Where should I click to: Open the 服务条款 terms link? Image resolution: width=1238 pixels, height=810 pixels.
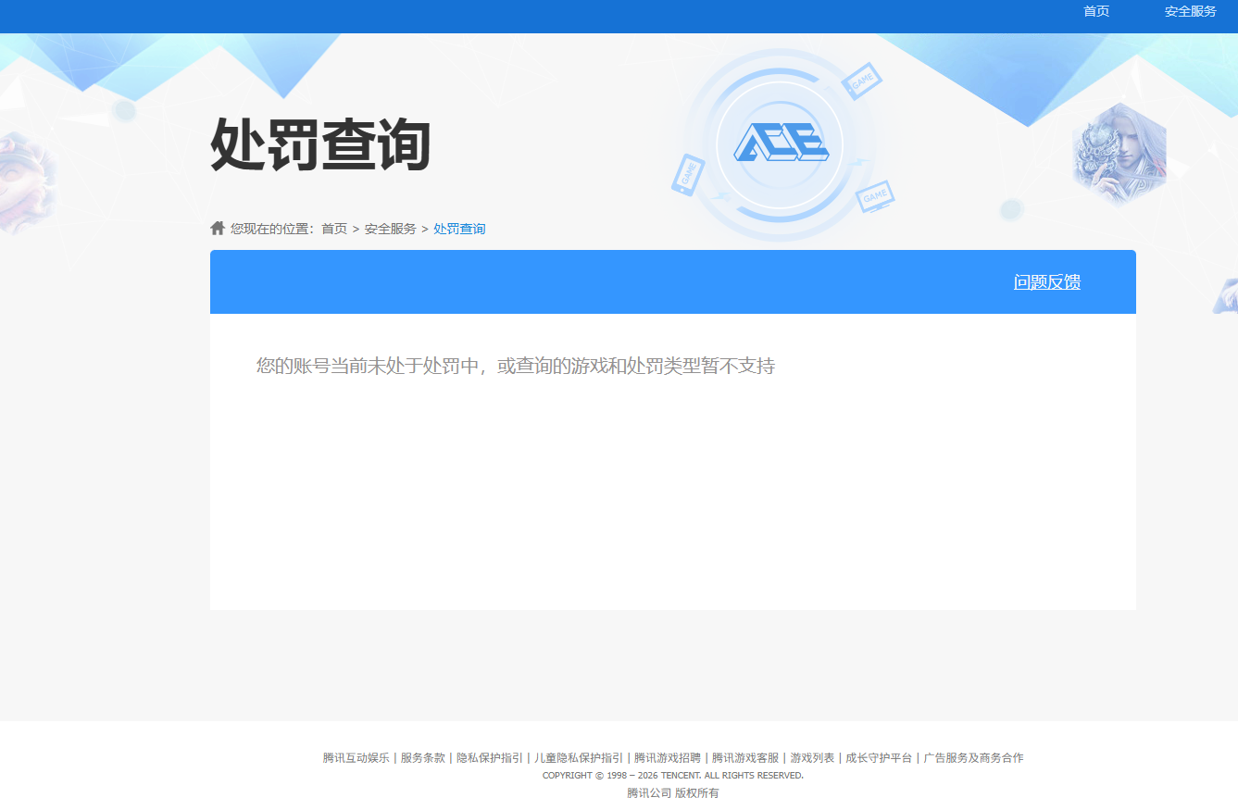421,757
